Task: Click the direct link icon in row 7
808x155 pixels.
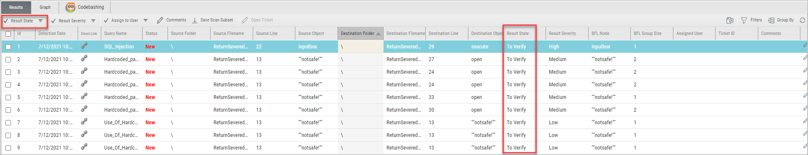Action: pos(84,121)
